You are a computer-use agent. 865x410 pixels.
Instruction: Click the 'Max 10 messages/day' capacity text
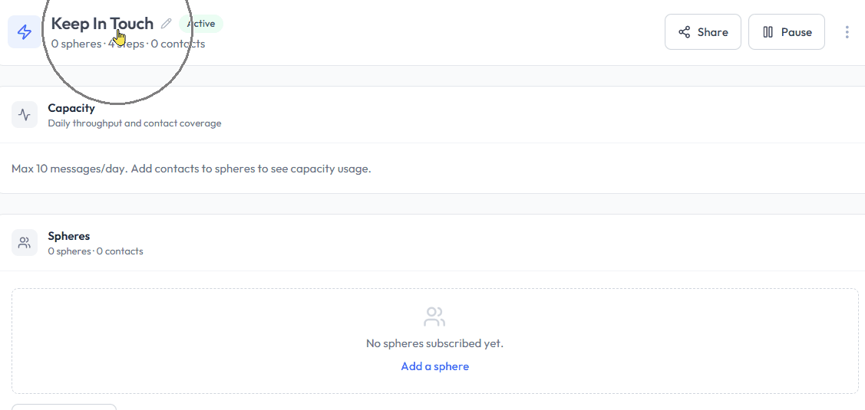click(x=191, y=169)
